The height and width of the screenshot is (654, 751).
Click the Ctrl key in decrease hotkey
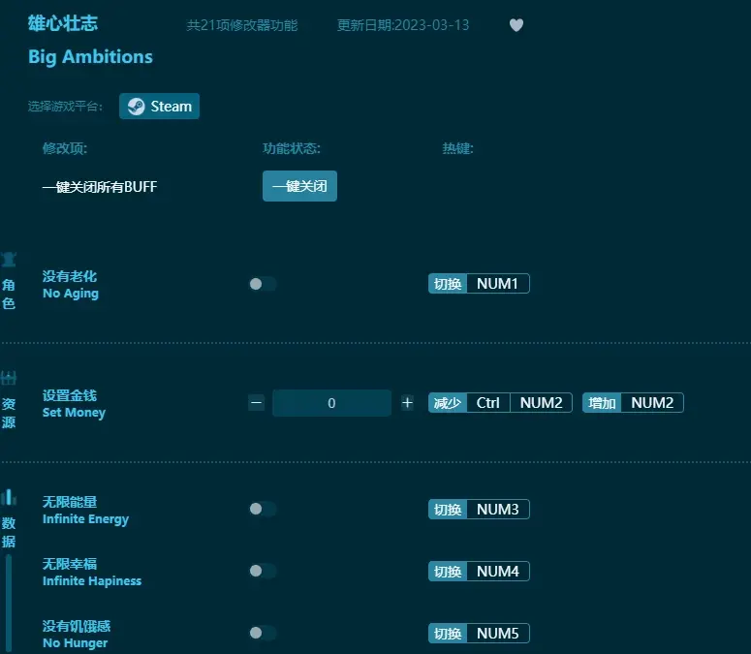(488, 403)
